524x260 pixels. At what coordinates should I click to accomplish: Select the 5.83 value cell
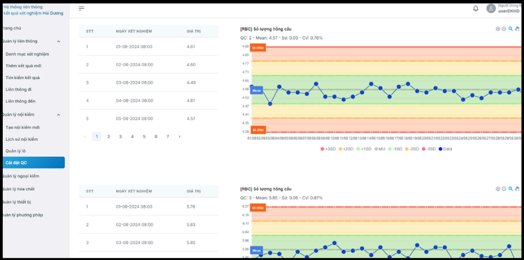click(x=191, y=224)
